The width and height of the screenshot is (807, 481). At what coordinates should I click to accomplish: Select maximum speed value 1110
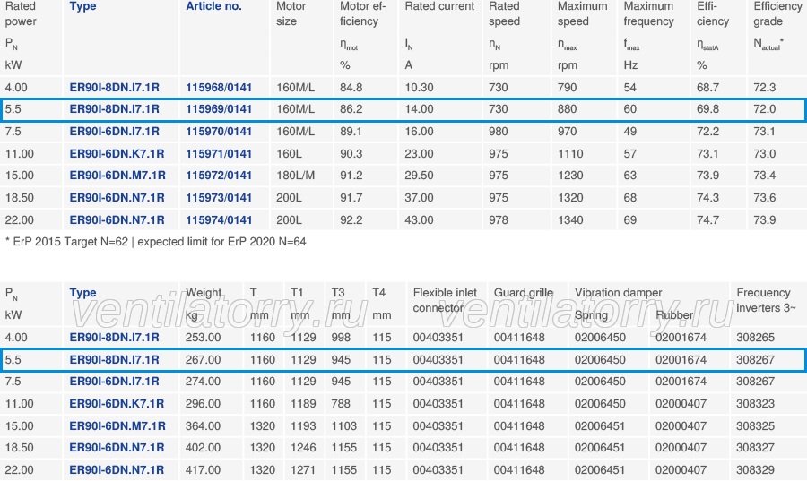pyautogui.click(x=570, y=154)
